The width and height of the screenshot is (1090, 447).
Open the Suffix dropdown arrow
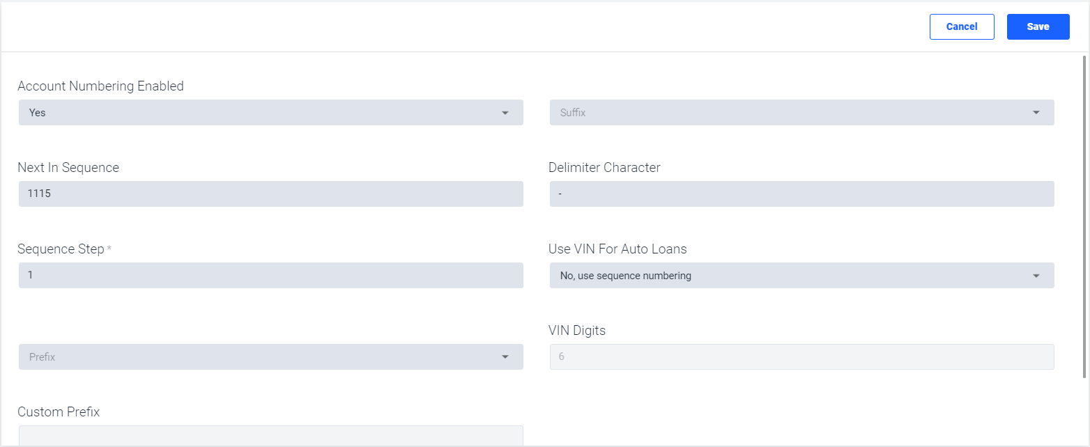click(x=1036, y=113)
